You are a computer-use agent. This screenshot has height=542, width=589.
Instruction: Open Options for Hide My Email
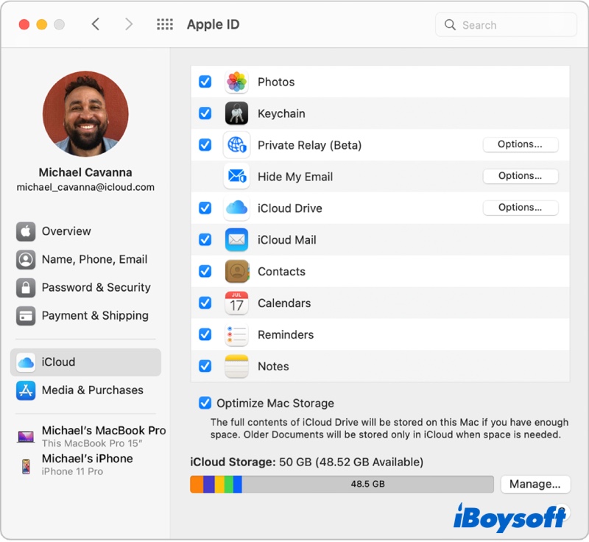(x=521, y=176)
